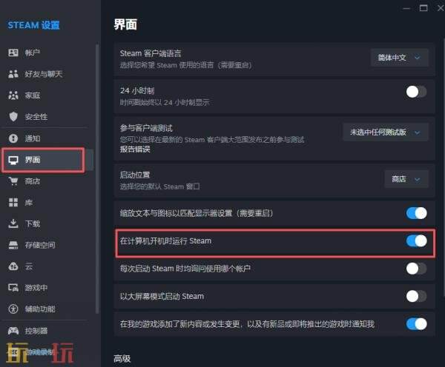Minimize the settings window
The image size is (445, 367).
(406, 8)
